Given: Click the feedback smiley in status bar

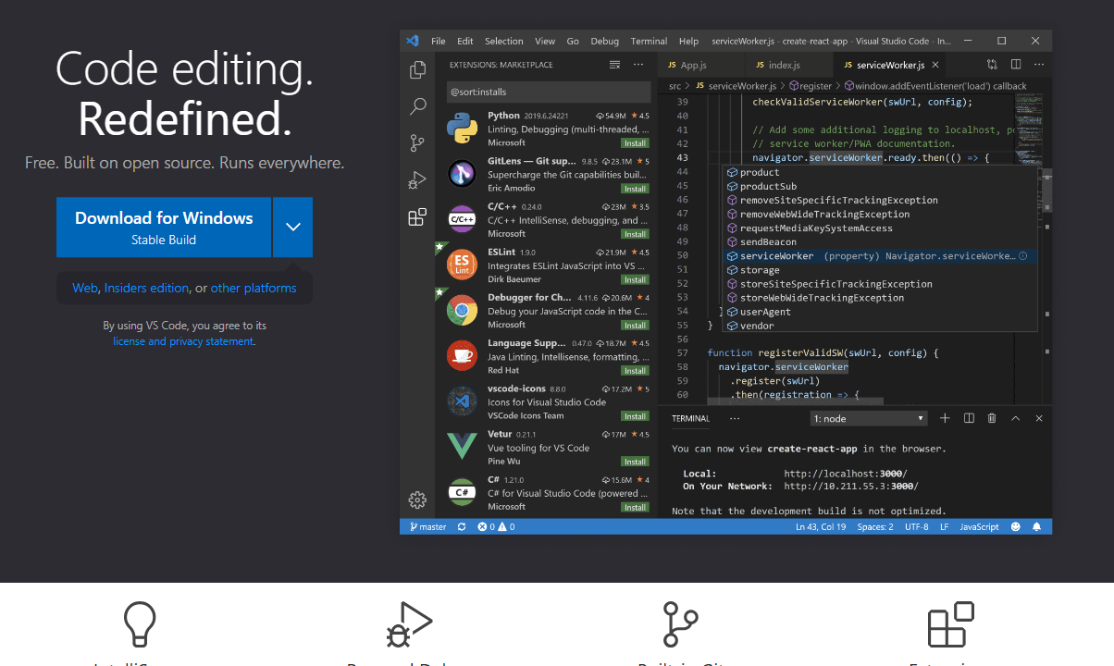Looking at the screenshot, I should pyautogui.click(x=1015, y=526).
